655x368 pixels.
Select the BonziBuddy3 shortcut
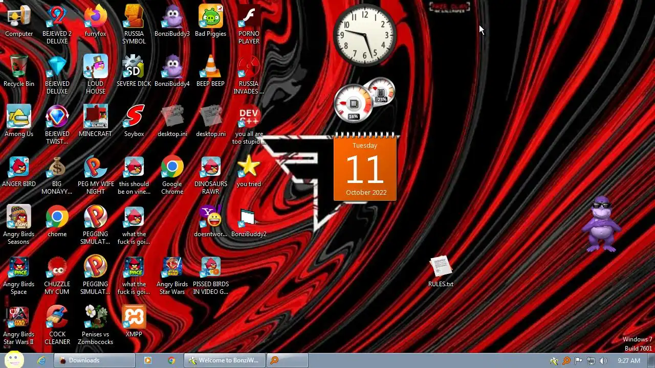point(172,21)
